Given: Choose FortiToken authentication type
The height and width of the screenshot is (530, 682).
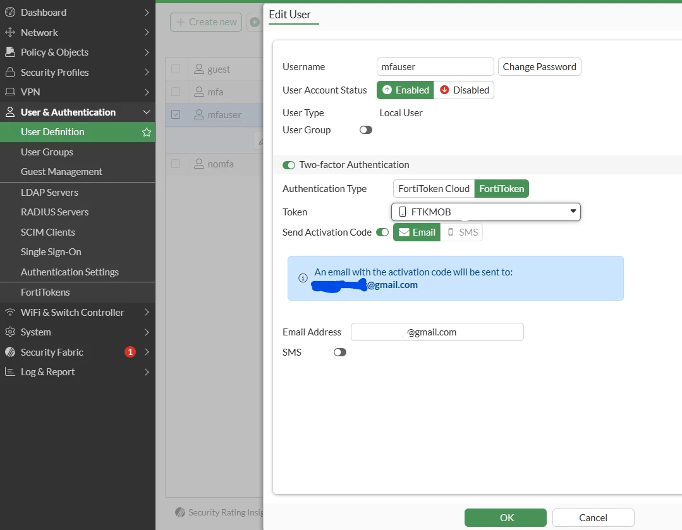Looking at the screenshot, I should click(501, 189).
